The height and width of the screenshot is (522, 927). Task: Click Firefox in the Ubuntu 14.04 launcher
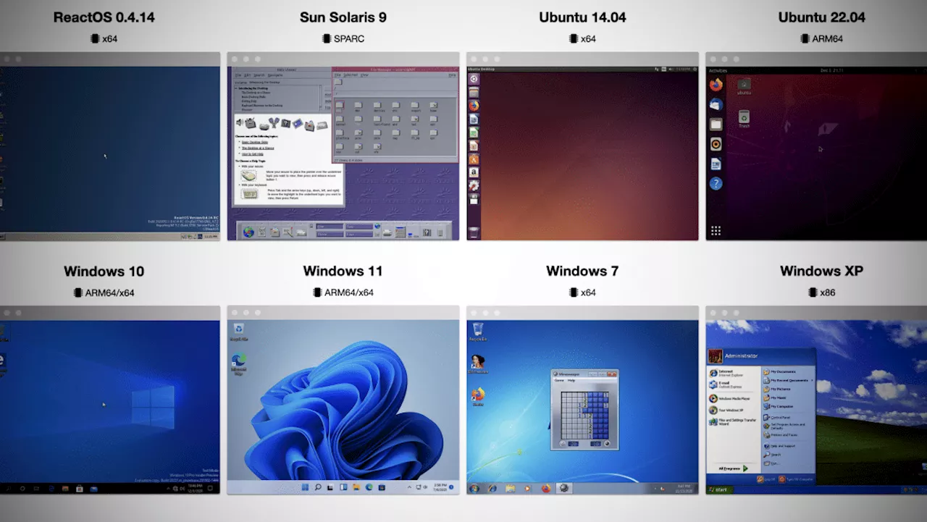pos(474,106)
